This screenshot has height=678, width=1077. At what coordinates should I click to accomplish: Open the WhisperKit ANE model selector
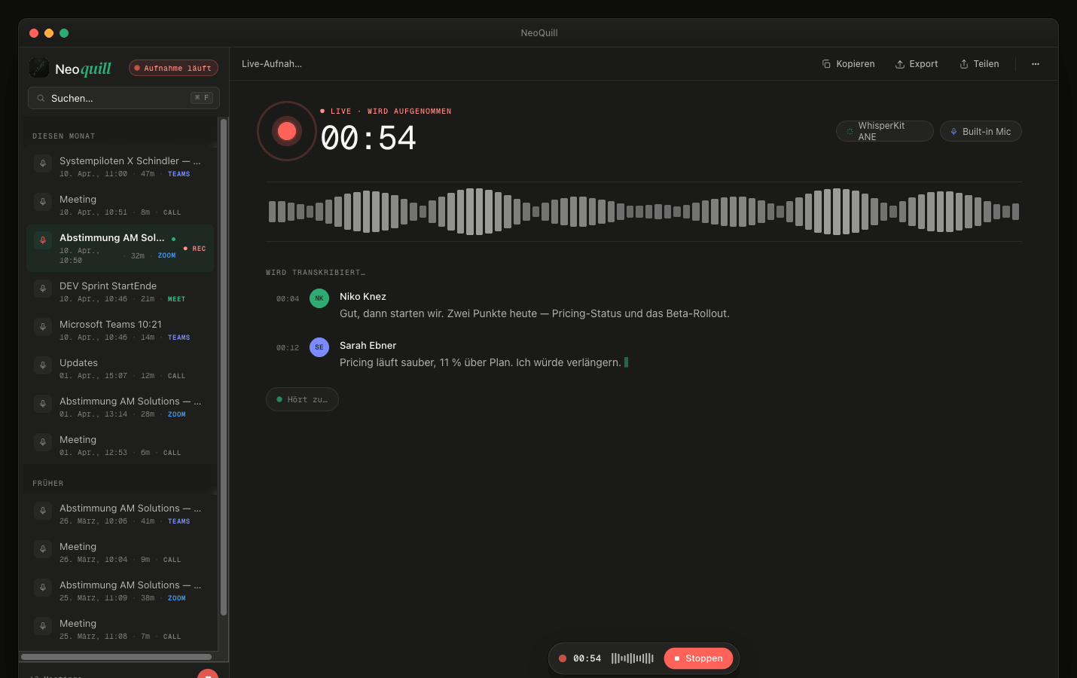[x=885, y=131]
